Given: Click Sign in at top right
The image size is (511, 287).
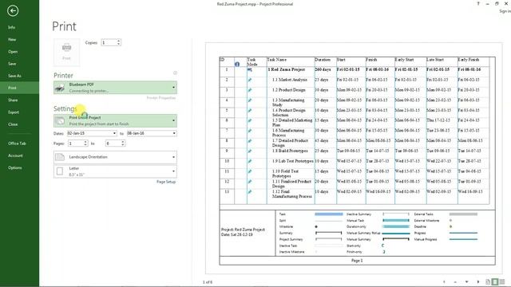Looking at the screenshot, I should point(505,11).
